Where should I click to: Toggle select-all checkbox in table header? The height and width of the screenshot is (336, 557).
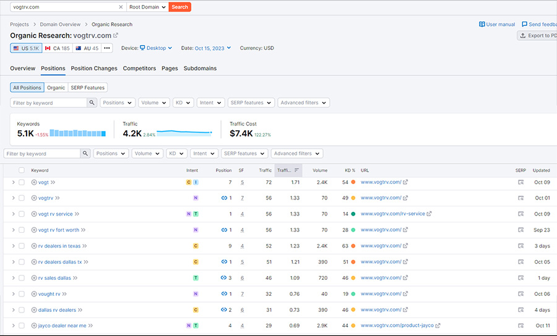click(22, 170)
